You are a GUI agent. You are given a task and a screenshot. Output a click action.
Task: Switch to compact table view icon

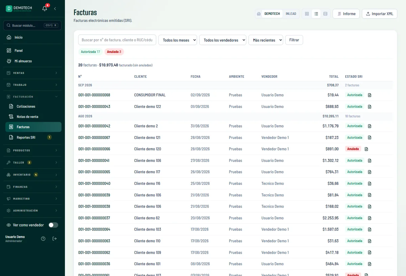click(325, 14)
